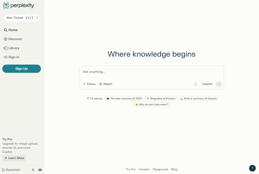Click the Try Pro footer link

[131, 169]
